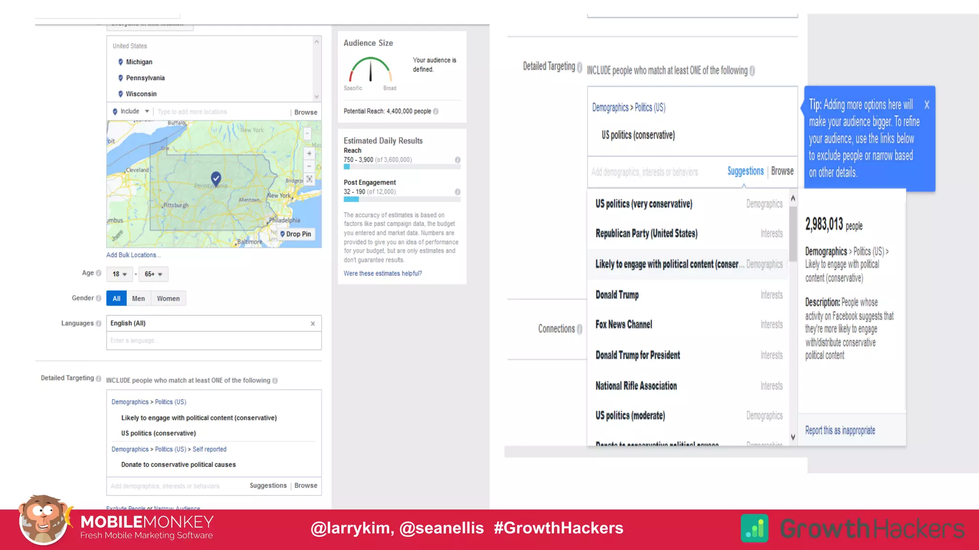Select the Women gender option
This screenshot has height=550, width=979.
point(168,298)
